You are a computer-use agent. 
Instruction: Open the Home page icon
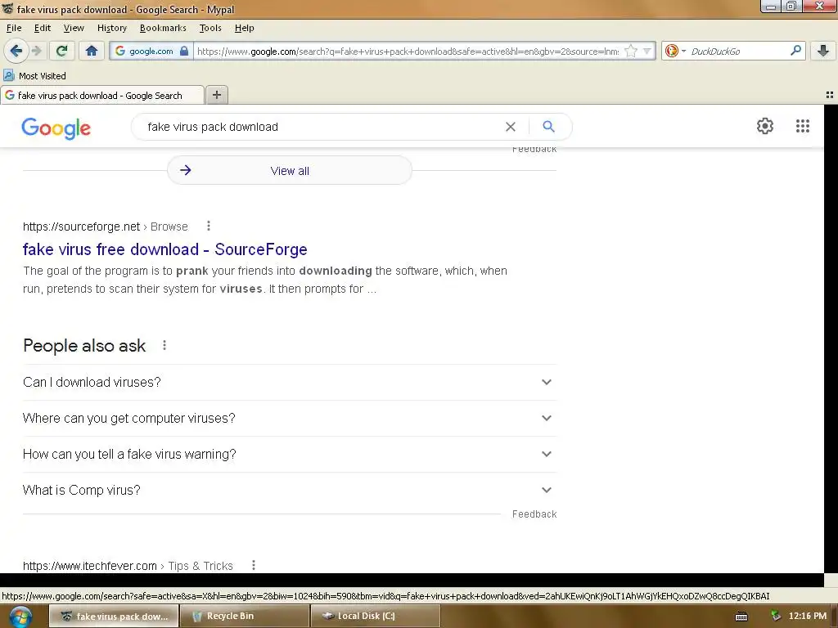92,51
